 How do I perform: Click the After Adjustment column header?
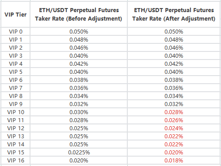[x=174, y=14]
